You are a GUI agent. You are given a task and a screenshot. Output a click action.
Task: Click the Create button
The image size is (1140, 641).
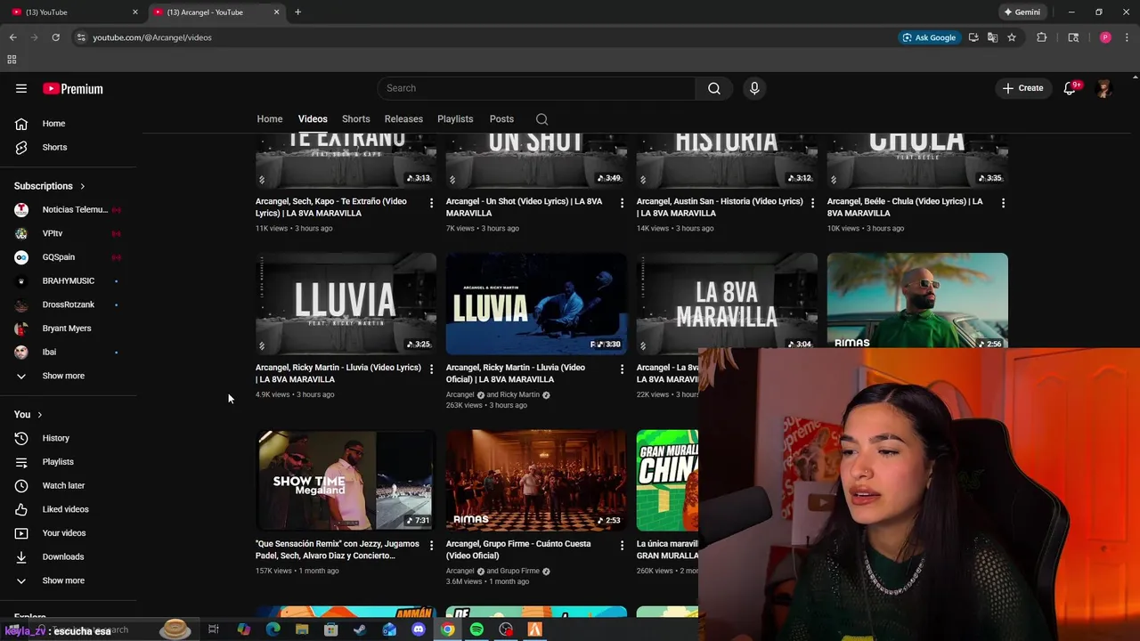tap(1022, 88)
